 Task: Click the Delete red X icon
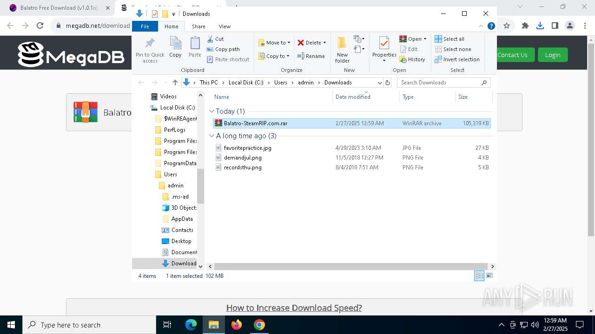tap(301, 43)
